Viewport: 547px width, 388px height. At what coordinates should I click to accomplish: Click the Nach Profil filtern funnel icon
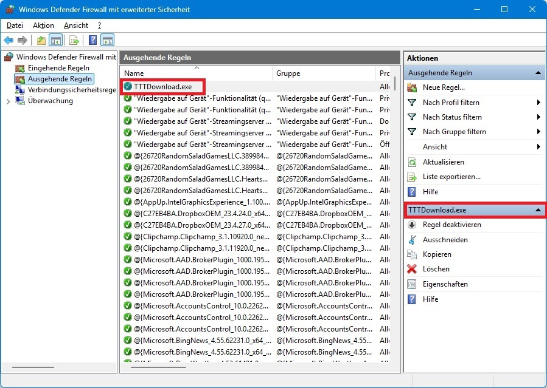click(x=412, y=103)
